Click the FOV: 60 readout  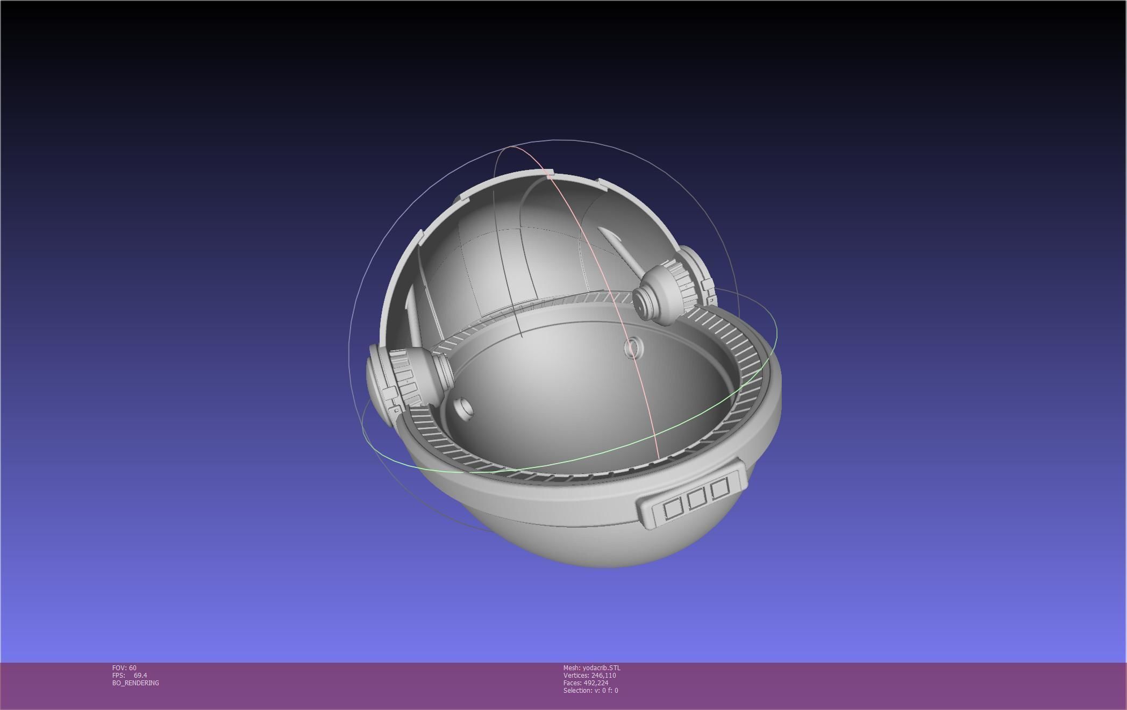[x=124, y=668]
